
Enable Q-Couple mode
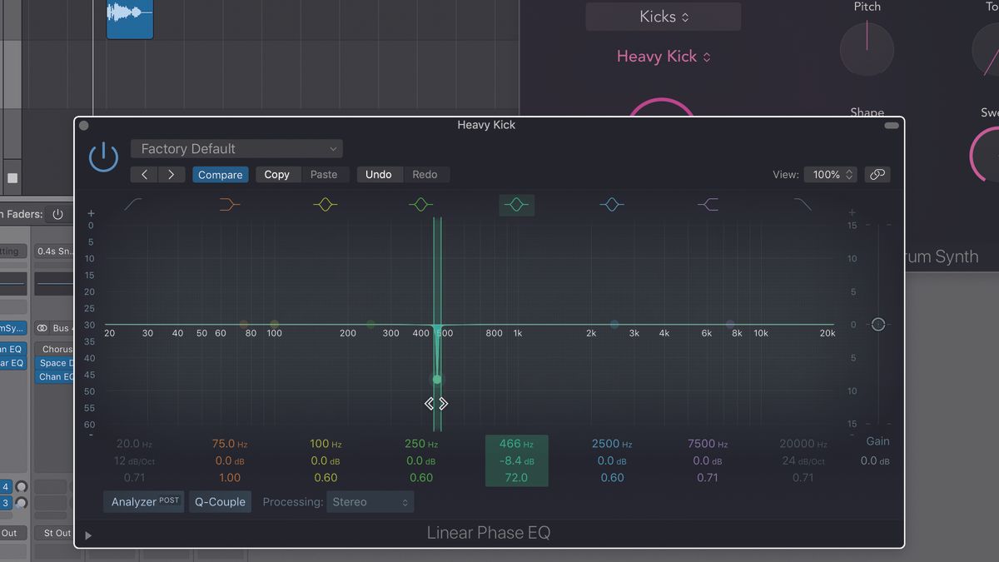click(219, 501)
